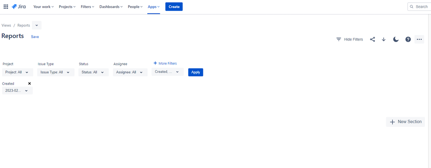Open the app switcher grid icon
Viewport: 431px width, 168px height.
(6, 6)
